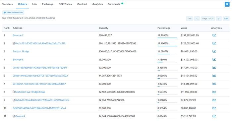Open address 0xb1cff81b9305166ff1efc49a129ad2afcd7bcf19
This screenshot has height=121, width=232.
(x=40, y=43)
